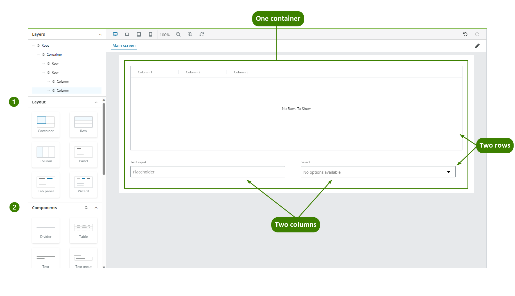
Task: Refresh the canvas preview
Action: (x=202, y=34)
